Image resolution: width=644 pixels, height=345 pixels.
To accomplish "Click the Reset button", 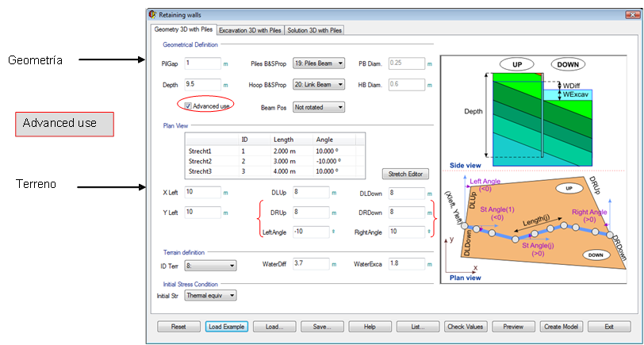I will (178, 327).
